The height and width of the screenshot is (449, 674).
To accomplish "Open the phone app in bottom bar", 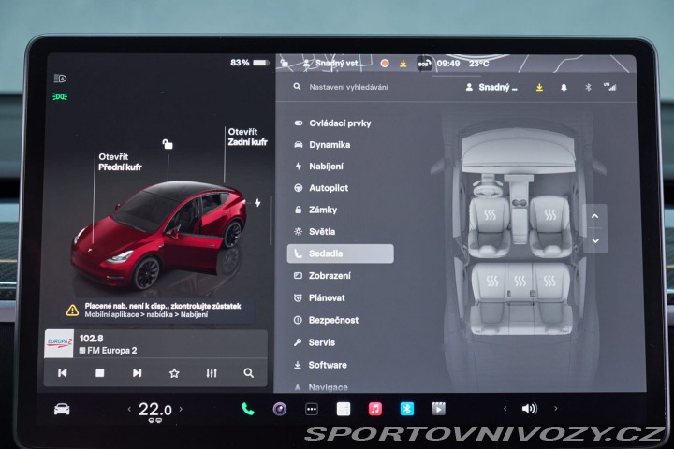I will coord(247,409).
